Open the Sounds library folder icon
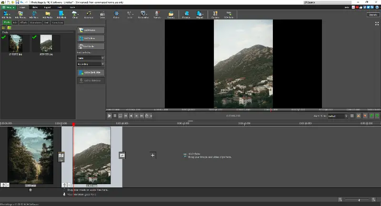 (x=171, y=15)
